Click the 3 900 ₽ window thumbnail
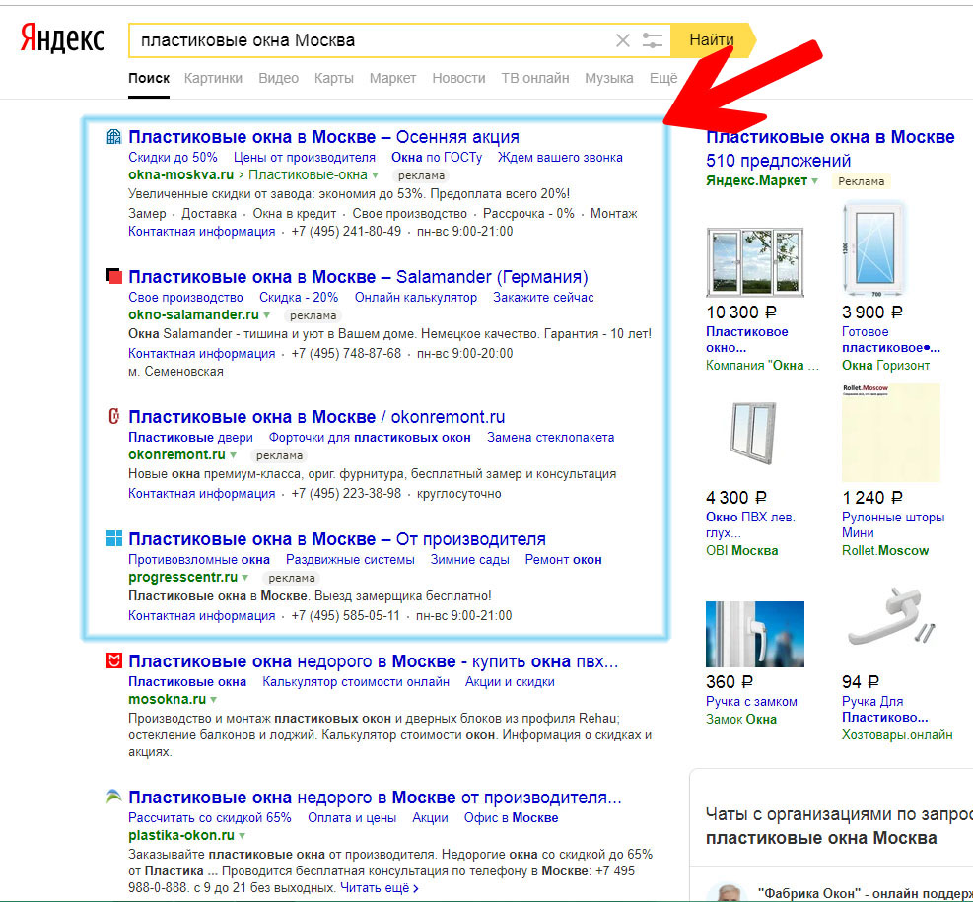This screenshot has width=973, height=902. point(875,250)
